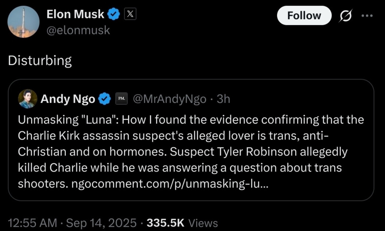Click Andy Ngo's profile avatar

[28, 99]
